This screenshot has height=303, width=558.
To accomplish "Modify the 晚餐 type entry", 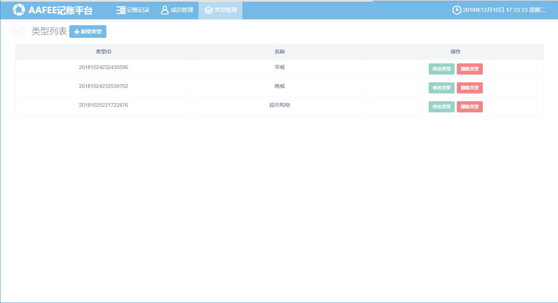I will coord(441,88).
